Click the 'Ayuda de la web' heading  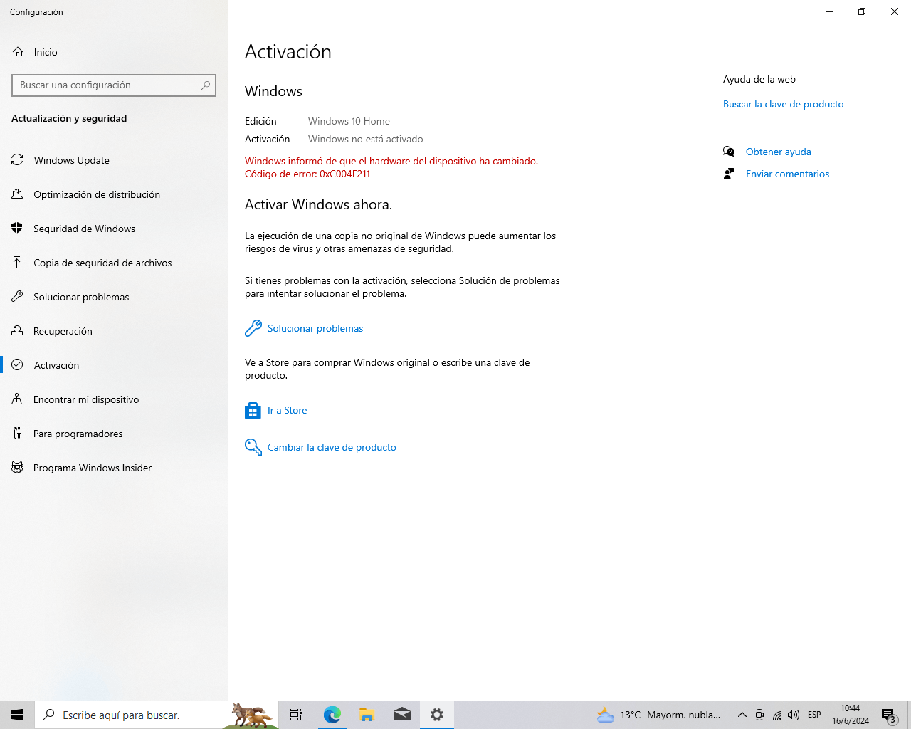click(759, 79)
